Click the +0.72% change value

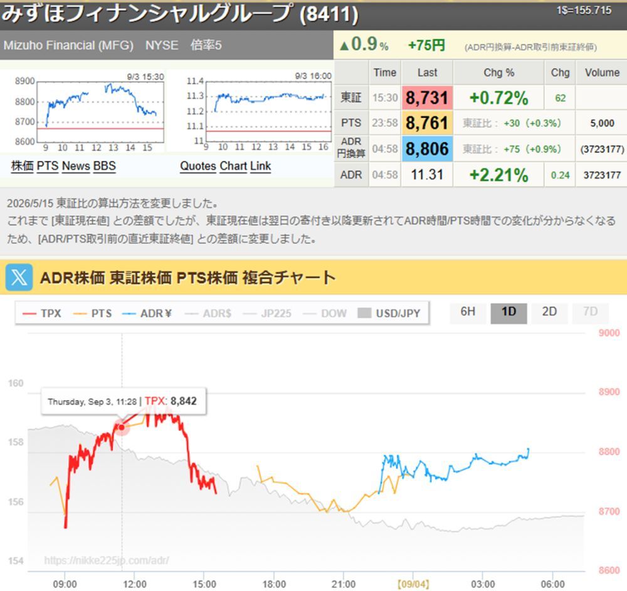(498, 98)
